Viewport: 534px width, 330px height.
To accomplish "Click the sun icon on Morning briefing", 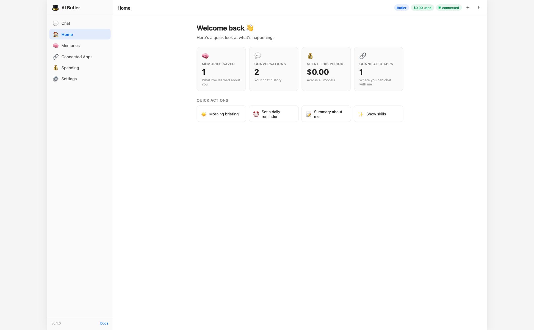I will pyautogui.click(x=204, y=114).
